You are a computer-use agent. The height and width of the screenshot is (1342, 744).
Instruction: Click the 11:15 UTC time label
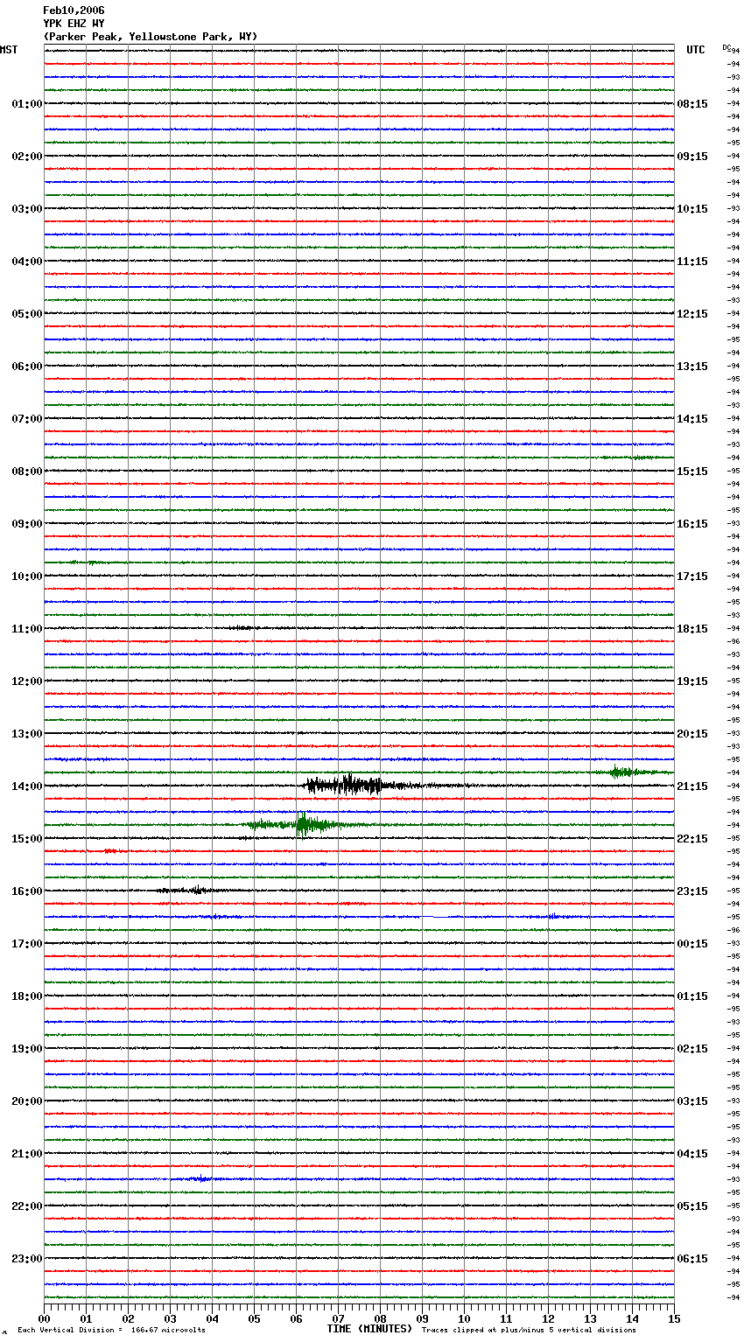[692, 262]
